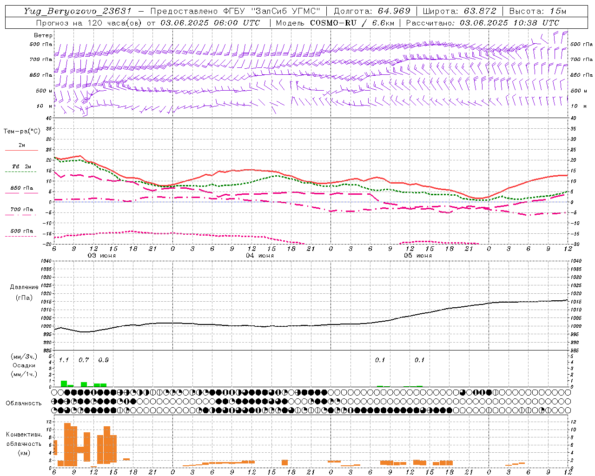
Task: Click the (км) unit label of convective panel
Action: [24, 453]
